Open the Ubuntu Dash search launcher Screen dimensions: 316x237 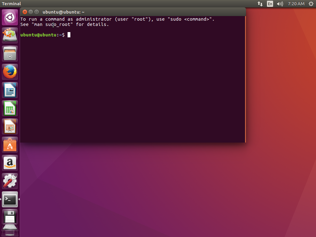pyautogui.click(x=10, y=17)
